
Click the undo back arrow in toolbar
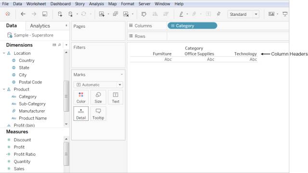pos(23,14)
